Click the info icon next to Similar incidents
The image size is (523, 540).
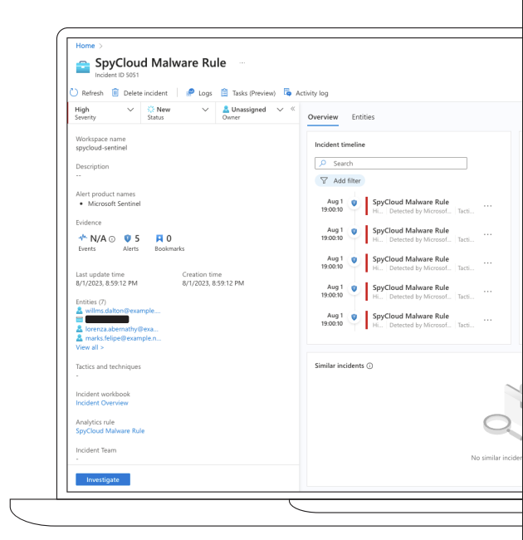[369, 366]
